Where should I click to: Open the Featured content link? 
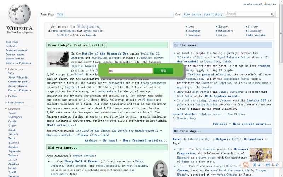16,50
